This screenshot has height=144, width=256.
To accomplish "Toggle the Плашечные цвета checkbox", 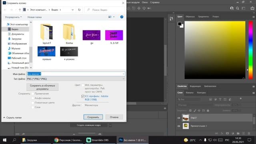I will tap(33, 103).
